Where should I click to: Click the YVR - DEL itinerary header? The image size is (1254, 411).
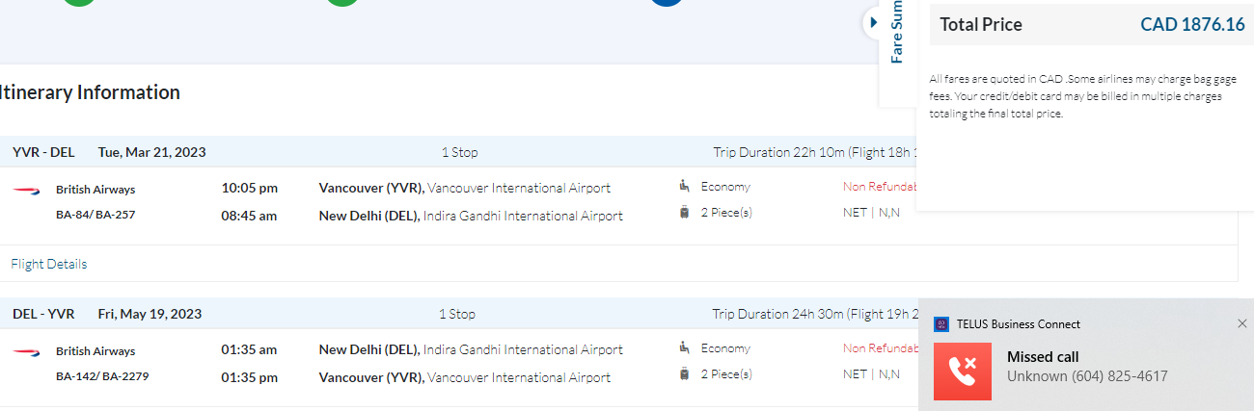[43, 152]
